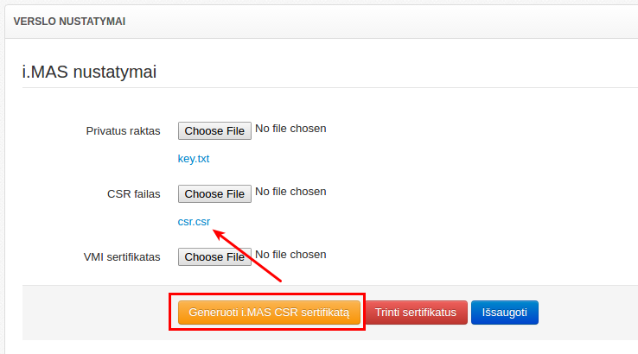
Task: Click the red outline around the Generuoti button
Action: pos(265,294)
